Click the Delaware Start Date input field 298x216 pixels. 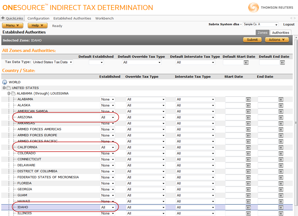click(235, 165)
